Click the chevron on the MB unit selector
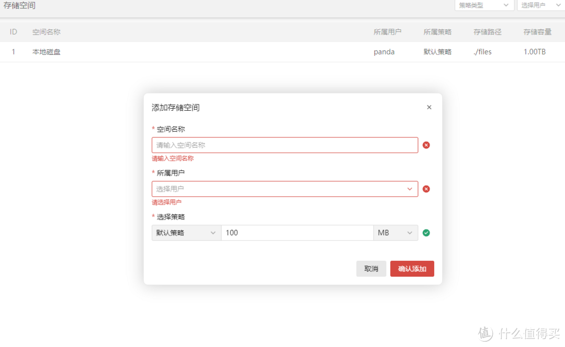This screenshot has height=347, width=565. click(411, 233)
